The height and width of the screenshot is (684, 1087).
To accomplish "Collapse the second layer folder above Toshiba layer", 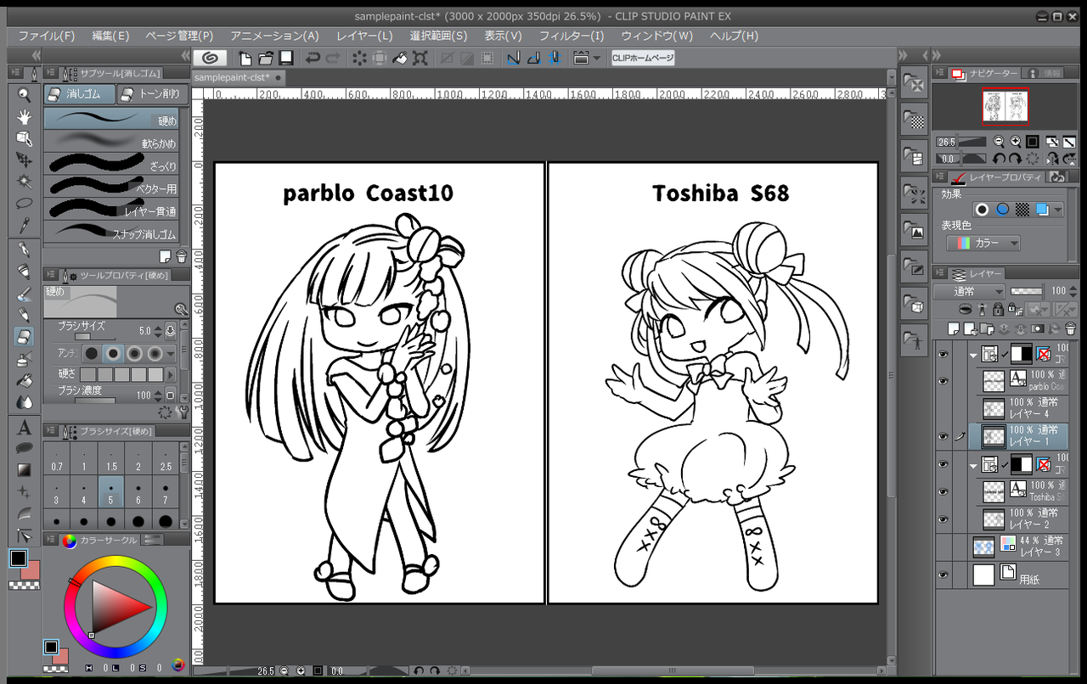I will 973,466.
